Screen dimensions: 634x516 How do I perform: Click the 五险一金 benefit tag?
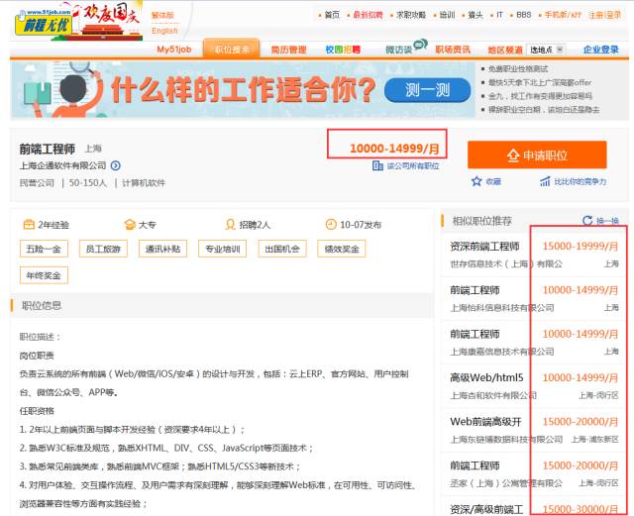point(44,249)
